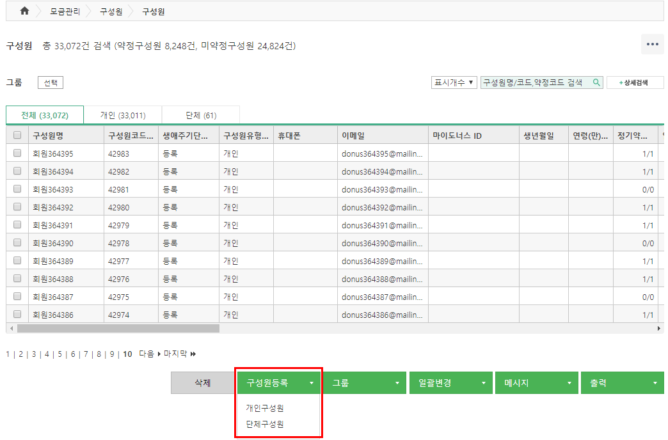Expand the 구성원등록 dropdown button

[279, 382]
